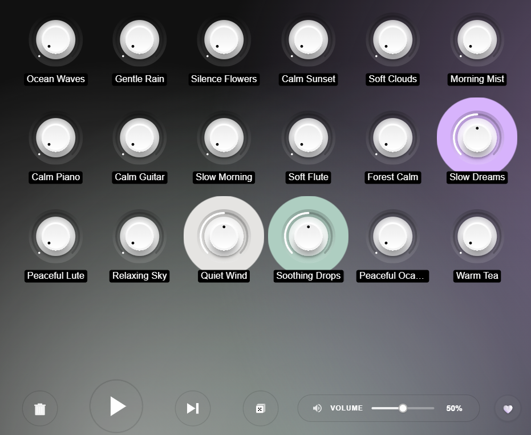Mute using the volume speaker icon
This screenshot has height=435, width=531.
click(318, 408)
